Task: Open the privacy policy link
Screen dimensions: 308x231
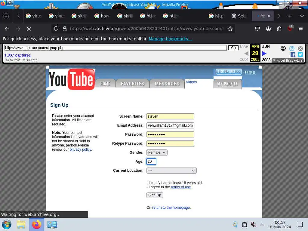Action: 80,149
